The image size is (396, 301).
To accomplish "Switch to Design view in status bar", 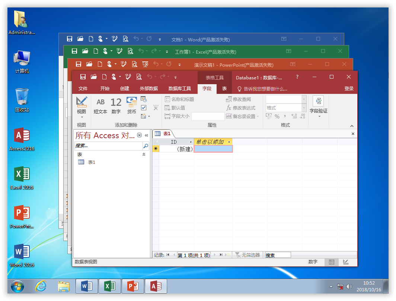I will pyautogui.click(x=345, y=262).
